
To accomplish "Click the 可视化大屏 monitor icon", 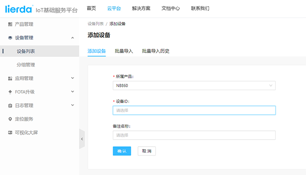I will (10, 132).
